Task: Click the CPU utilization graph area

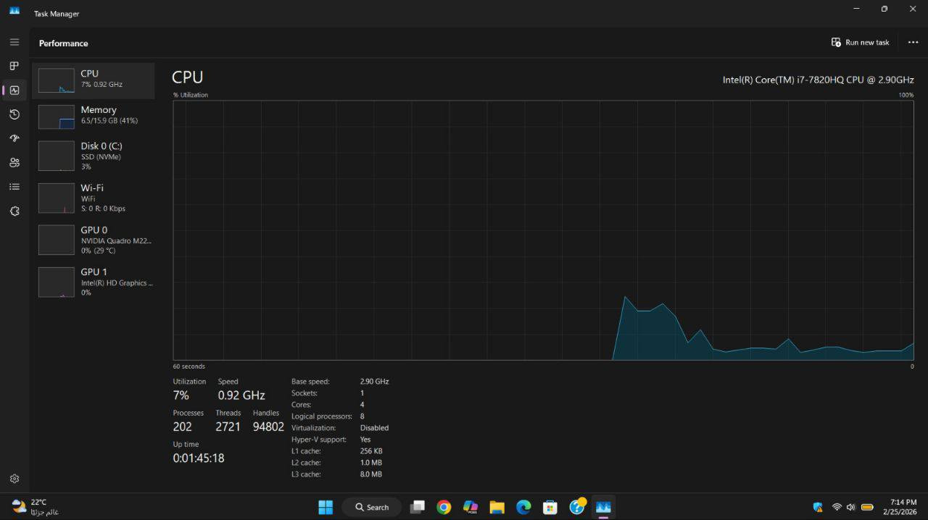Action: point(543,230)
